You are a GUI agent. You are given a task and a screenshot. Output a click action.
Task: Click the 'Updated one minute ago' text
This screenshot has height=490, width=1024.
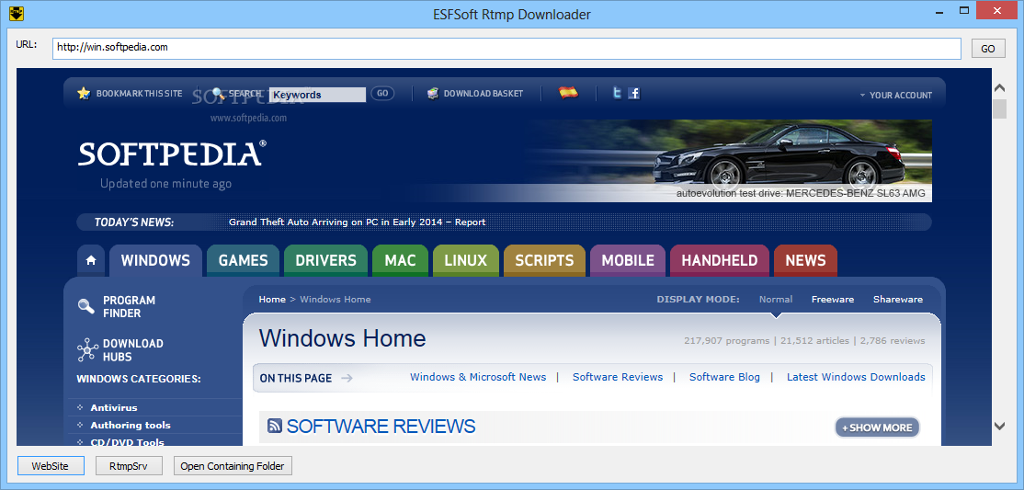165,184
